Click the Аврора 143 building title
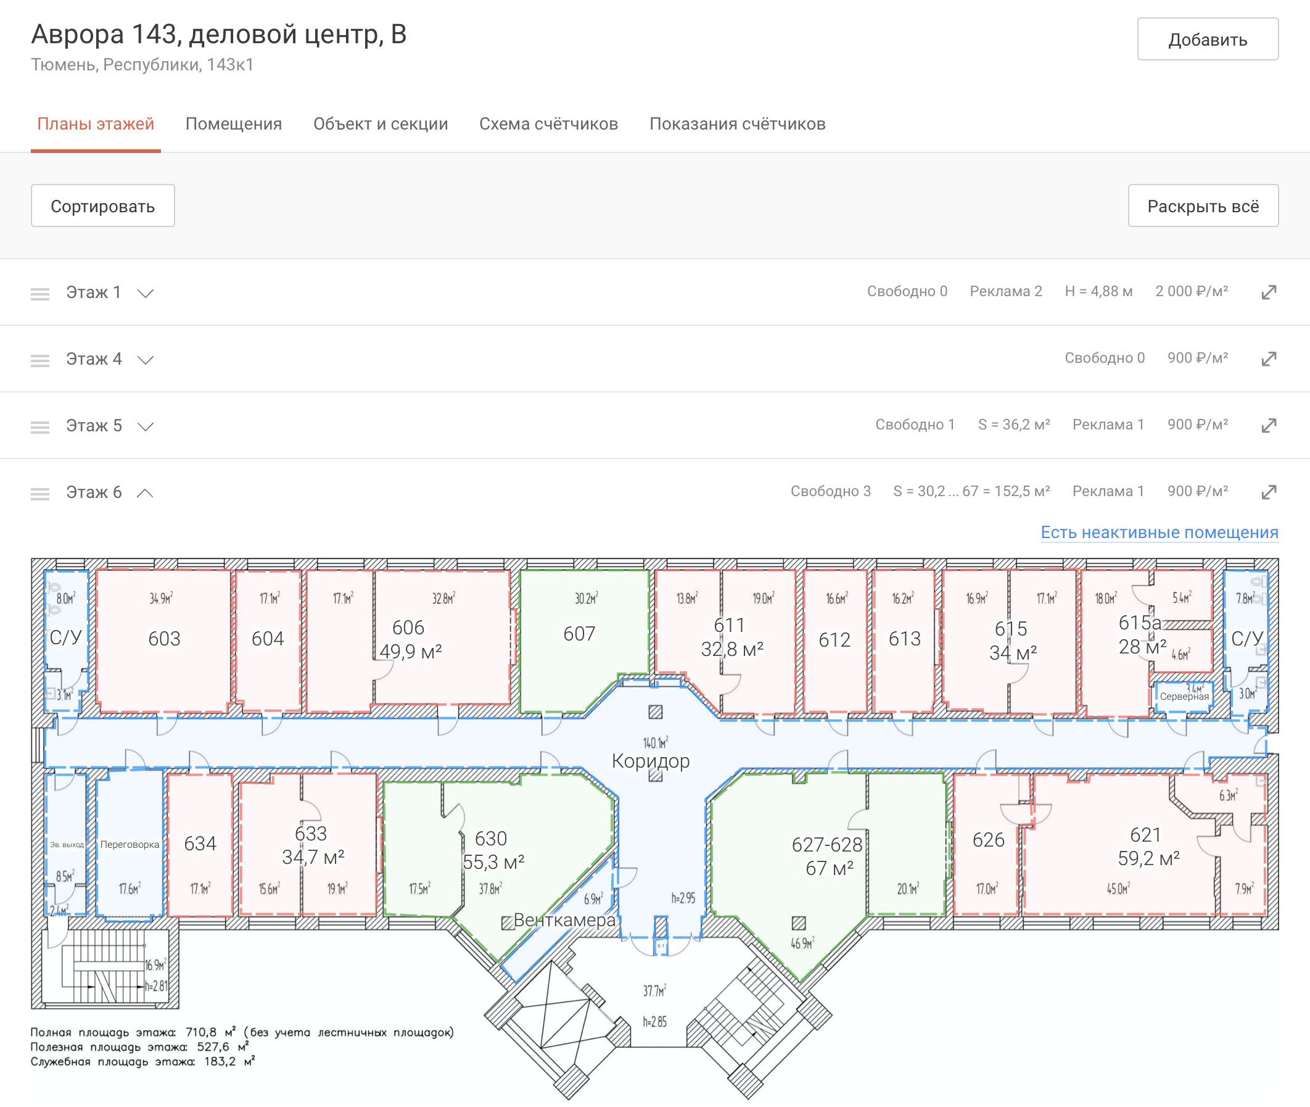1310x1107 pixels. click(219, 34)
